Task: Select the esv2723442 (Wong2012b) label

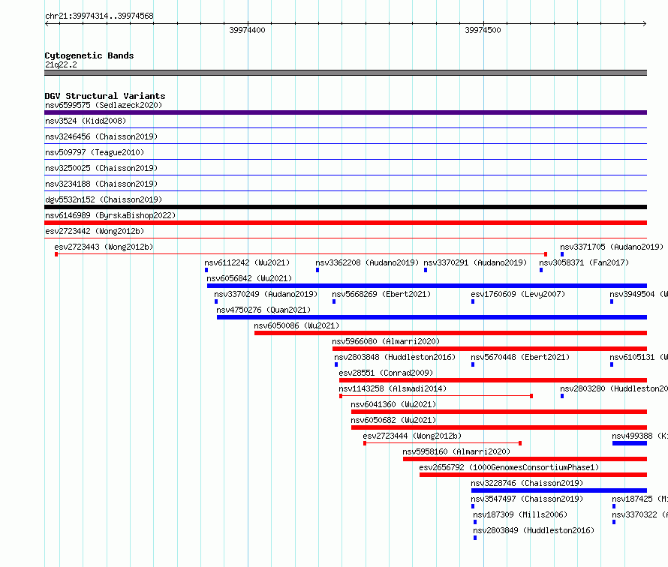Action: tap(95, 231)
